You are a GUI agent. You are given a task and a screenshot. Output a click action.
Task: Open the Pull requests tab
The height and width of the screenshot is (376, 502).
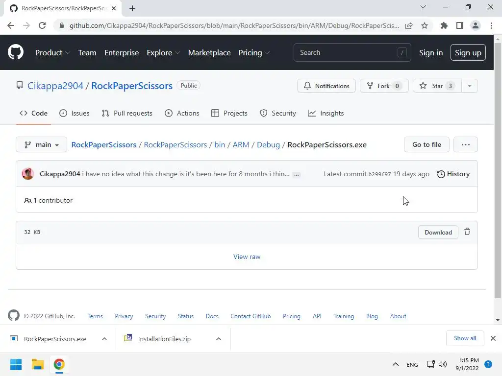coord(127,113)
